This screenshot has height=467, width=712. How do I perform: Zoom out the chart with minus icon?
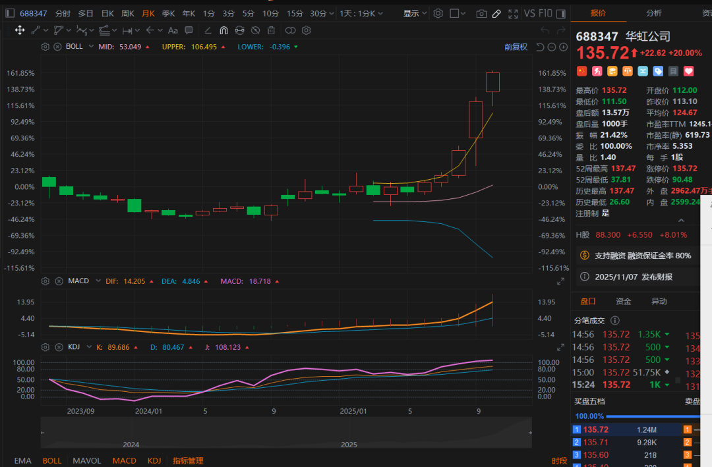pyautogui.click(x=552, y=47)
